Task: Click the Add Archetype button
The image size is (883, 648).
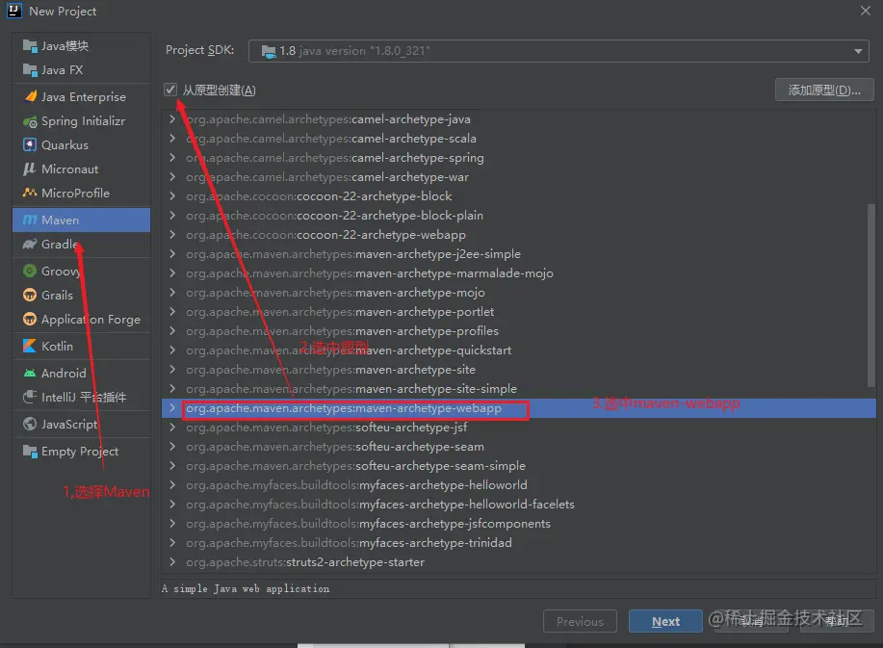Action: [824, 91]
